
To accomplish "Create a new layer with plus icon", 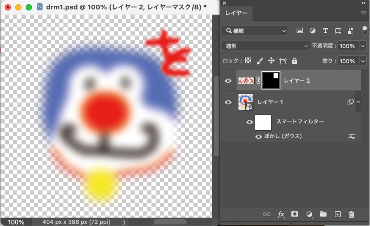I will [x=338, y=214].
